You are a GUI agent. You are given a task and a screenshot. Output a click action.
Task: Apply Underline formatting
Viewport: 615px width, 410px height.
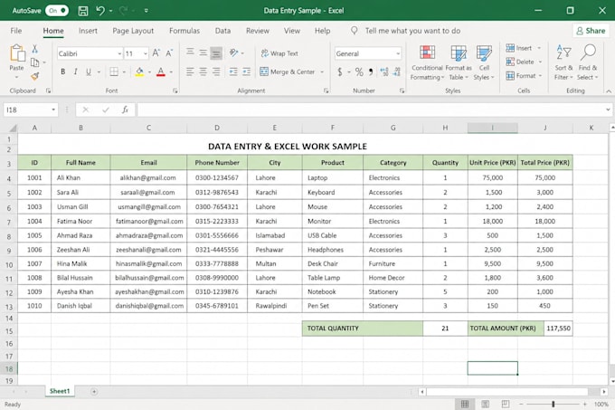coord(89,72)
